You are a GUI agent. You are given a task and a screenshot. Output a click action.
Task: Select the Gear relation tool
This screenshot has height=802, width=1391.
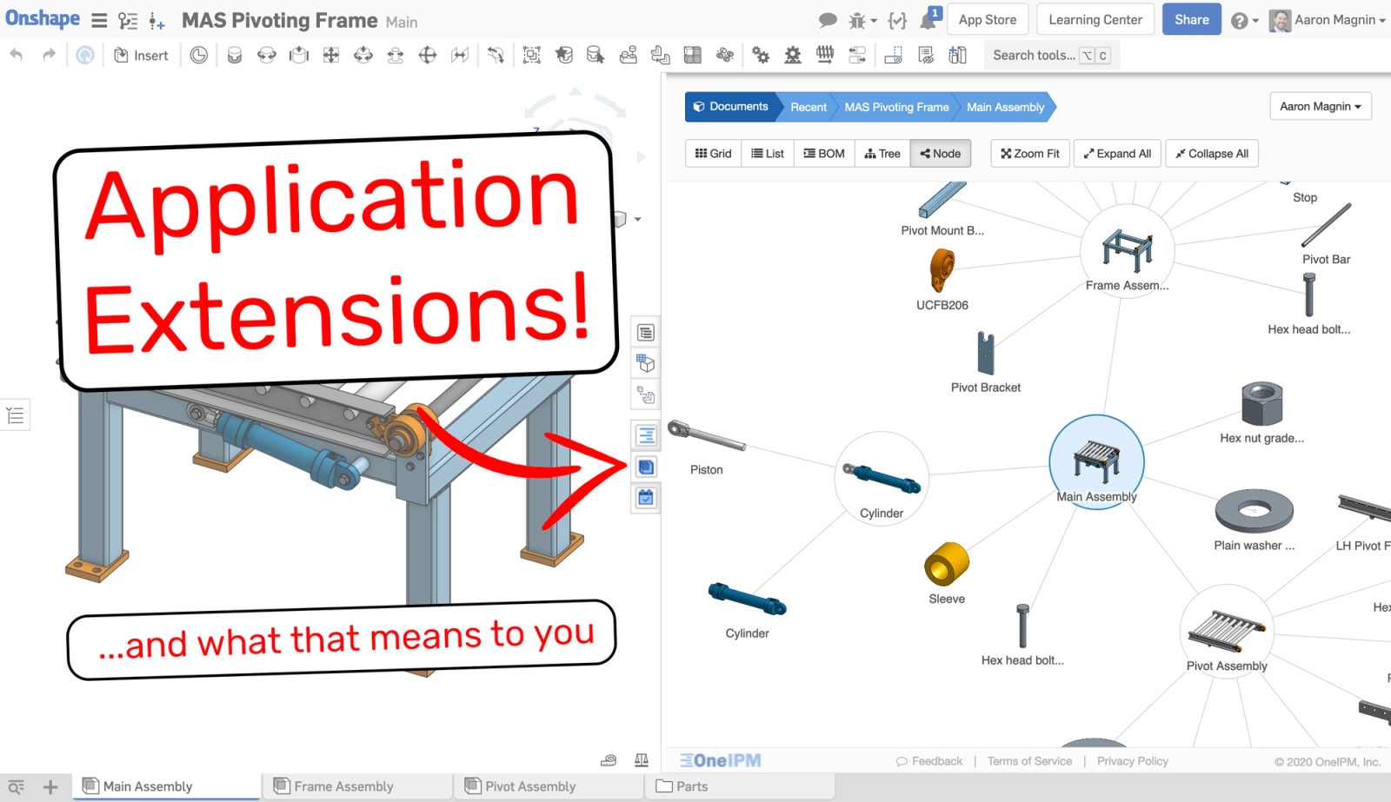(x=761, y=56)
